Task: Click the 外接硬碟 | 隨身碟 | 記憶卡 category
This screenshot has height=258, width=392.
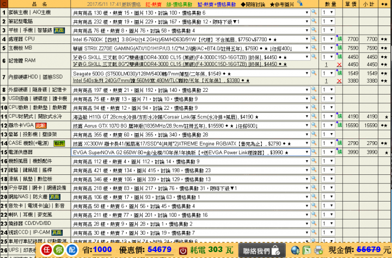Action: (x=38, y=90)
